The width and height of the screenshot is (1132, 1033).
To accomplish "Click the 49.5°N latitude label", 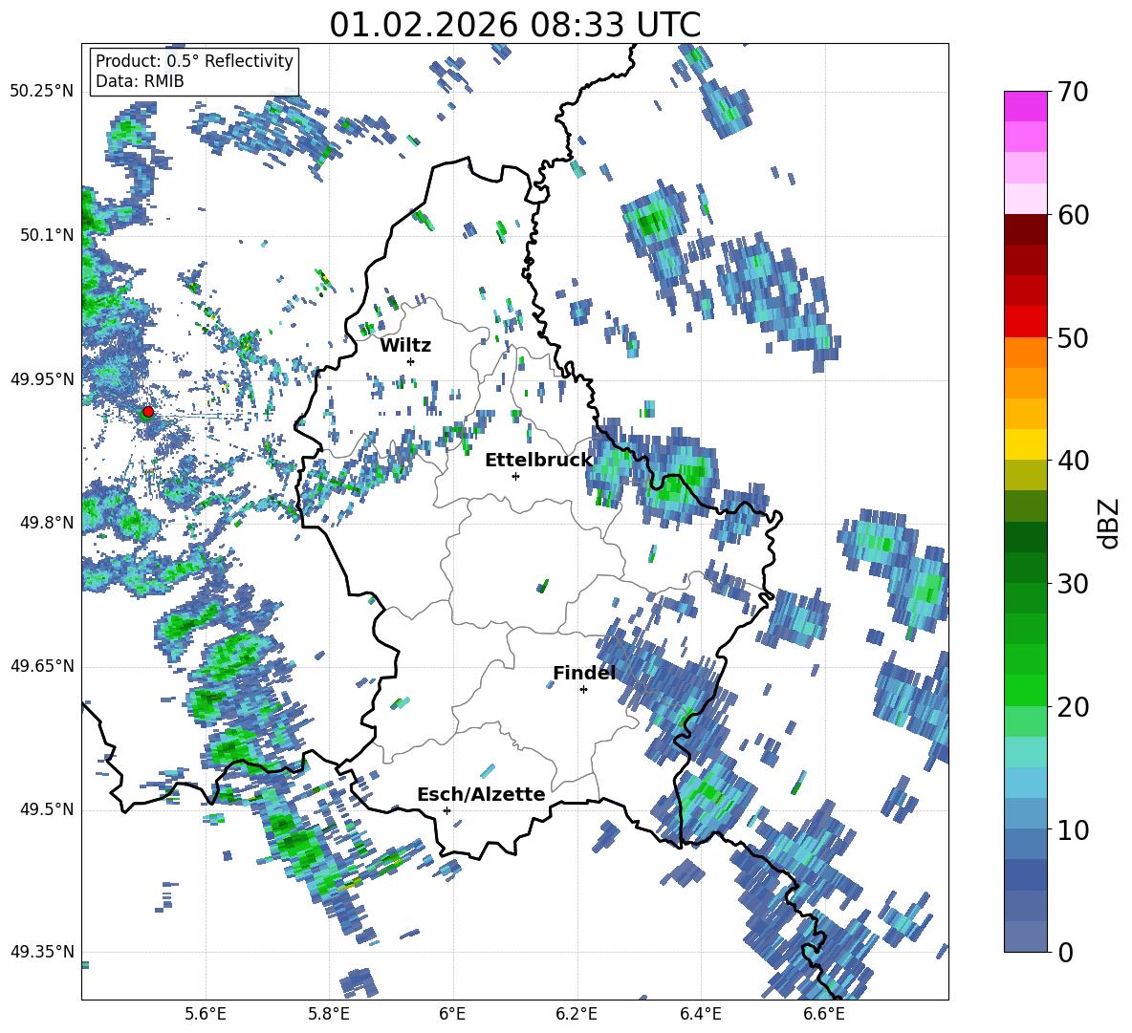I will (x=47, y=809).
